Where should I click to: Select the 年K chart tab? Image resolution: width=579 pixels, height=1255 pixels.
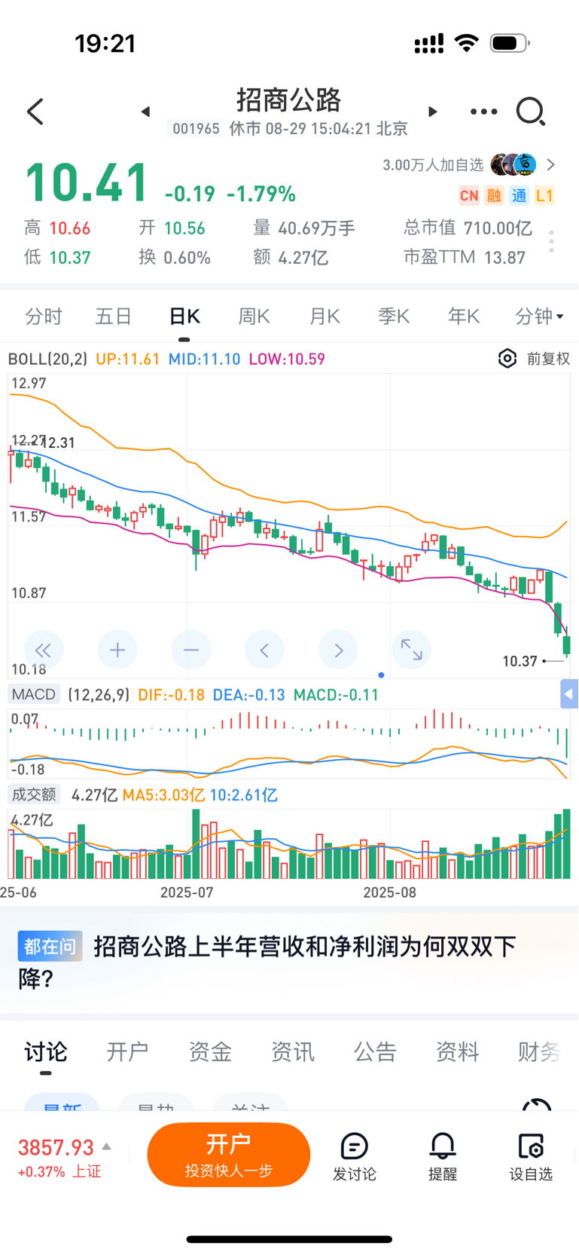pos(464,317)
